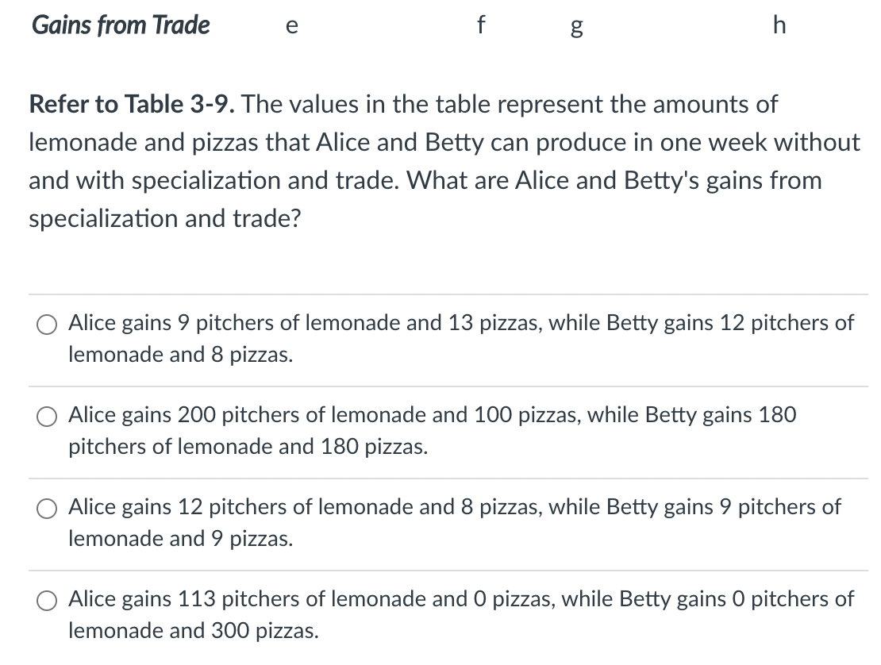Screen dimensions: 881x665
Task: Click the 'Gains from Trade' heading
Action: pyautogui.click(x=121, y=25)
